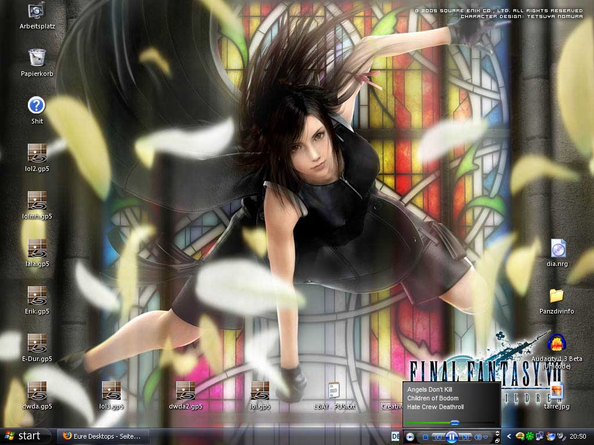Restore the full Media Player window
This screenshot has height=445, width=594.
(x=497, y=440)
